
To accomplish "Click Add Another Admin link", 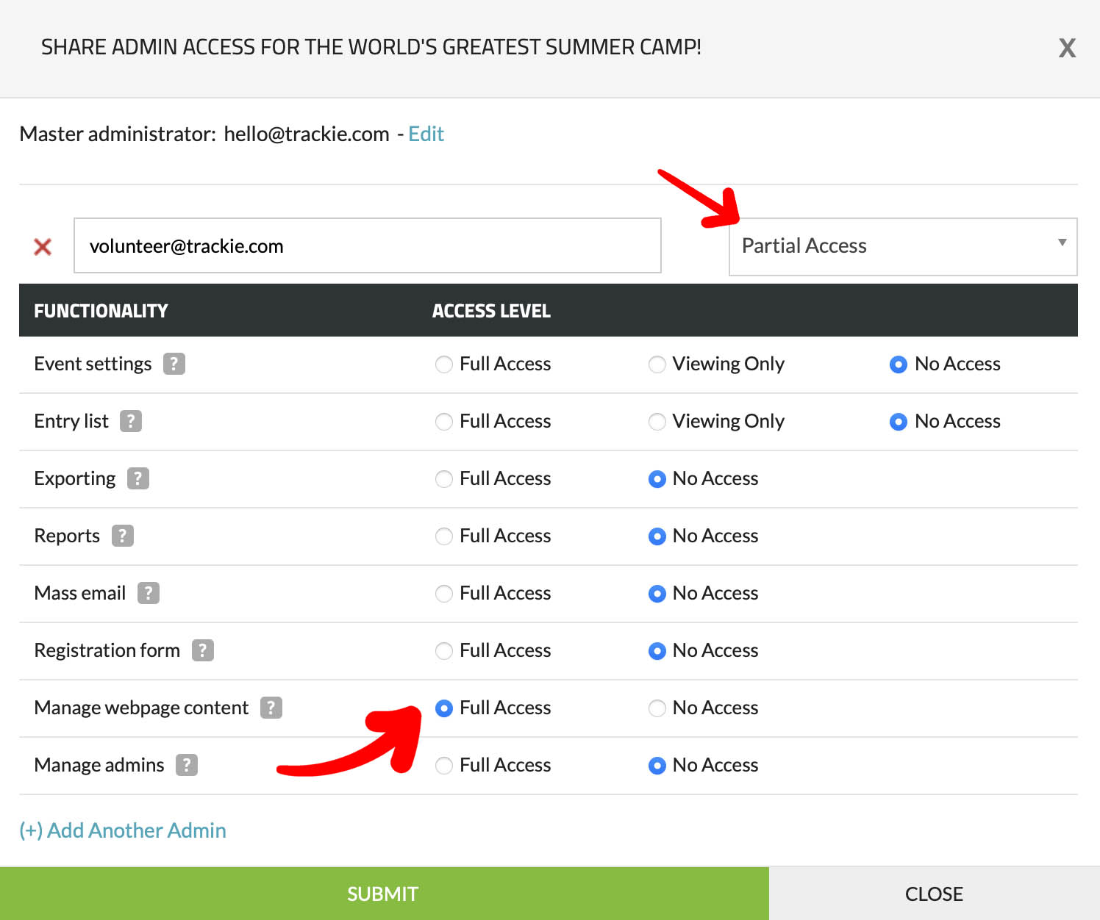I will (123, 830).
